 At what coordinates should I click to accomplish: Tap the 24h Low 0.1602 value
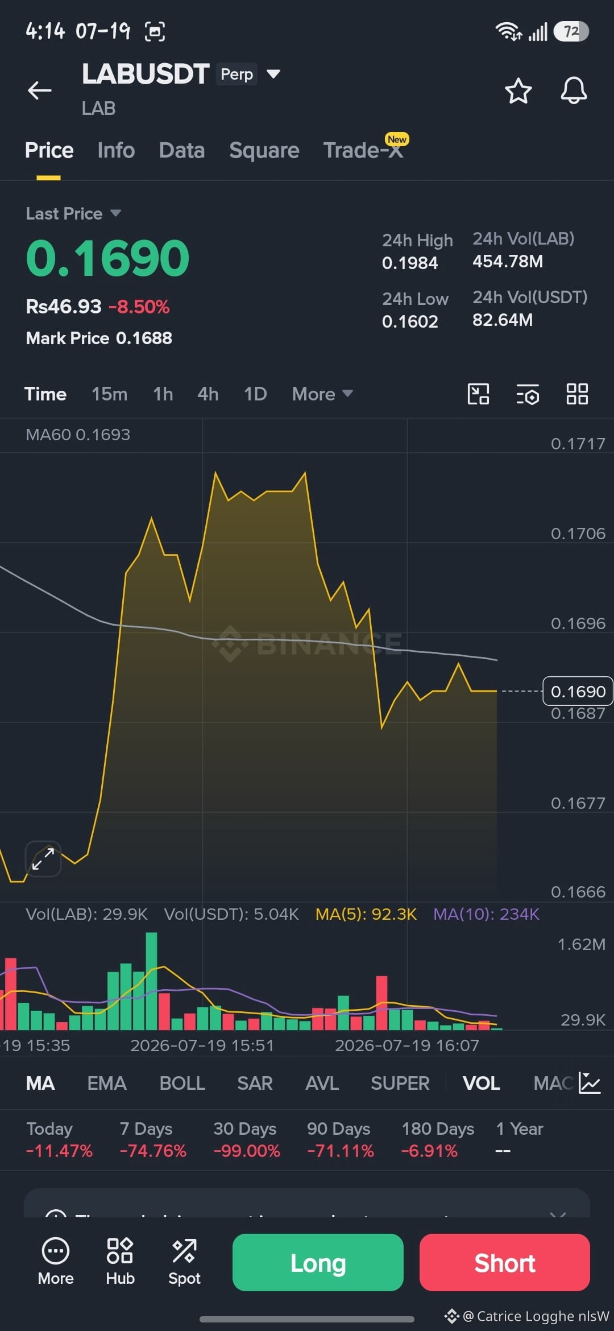point(410,321)
